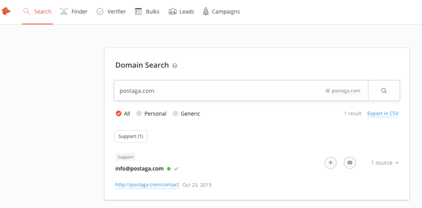Click the 1 result count text
The image size is (422, 208).
coord(353,114)
